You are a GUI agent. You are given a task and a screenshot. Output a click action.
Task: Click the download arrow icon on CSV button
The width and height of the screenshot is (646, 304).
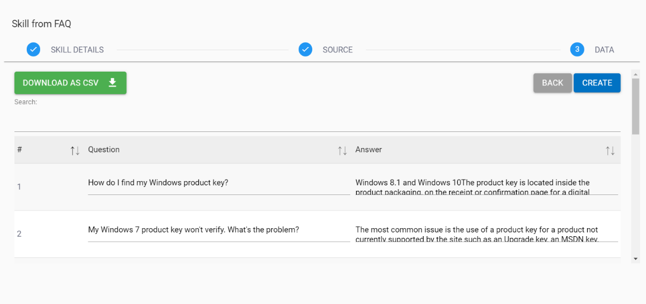coord(112,83)
